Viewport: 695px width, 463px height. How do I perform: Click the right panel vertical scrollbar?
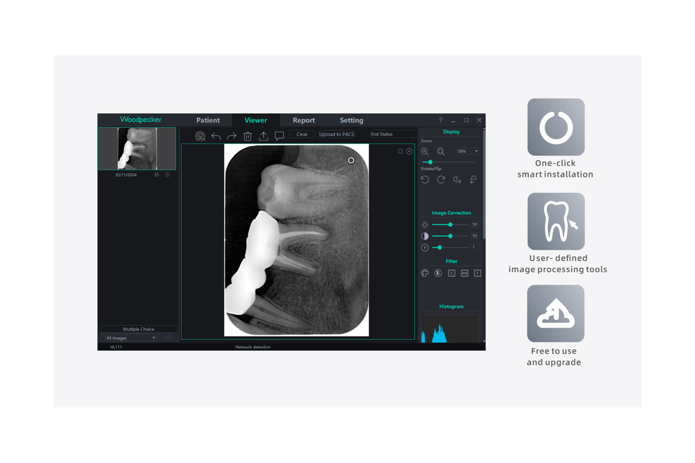click(484, 183)
